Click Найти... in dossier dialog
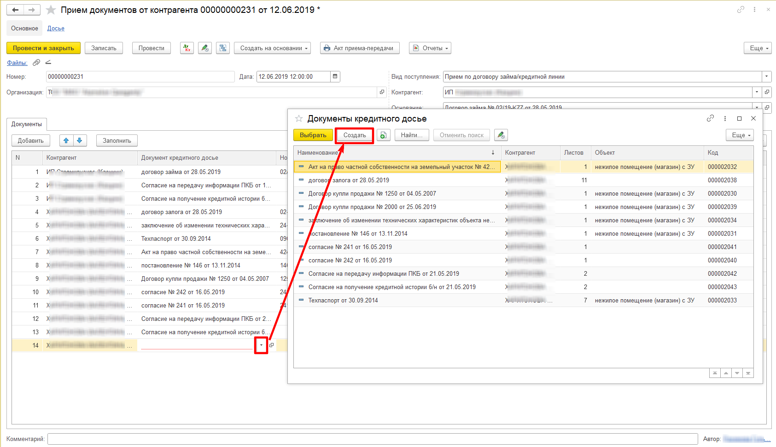Screen dimensions: 776x447 coord(412,135)
